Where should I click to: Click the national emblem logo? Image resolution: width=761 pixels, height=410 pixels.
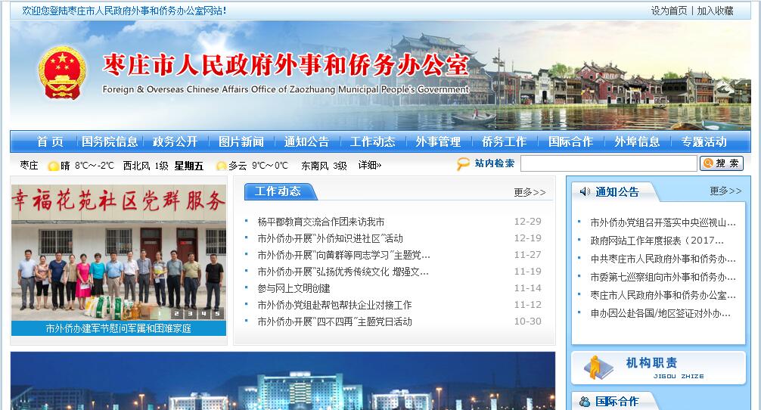coord(63,73)
